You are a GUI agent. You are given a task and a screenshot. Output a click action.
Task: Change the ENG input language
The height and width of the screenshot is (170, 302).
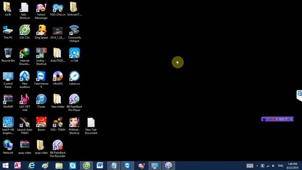tap(281, 166)
